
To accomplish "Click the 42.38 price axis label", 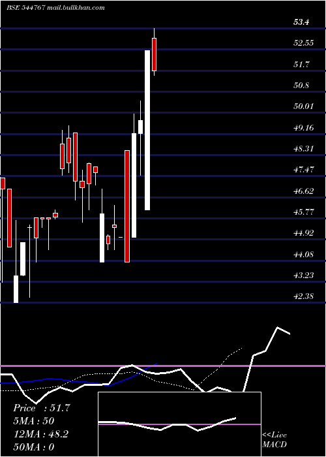I will point(304,296).
